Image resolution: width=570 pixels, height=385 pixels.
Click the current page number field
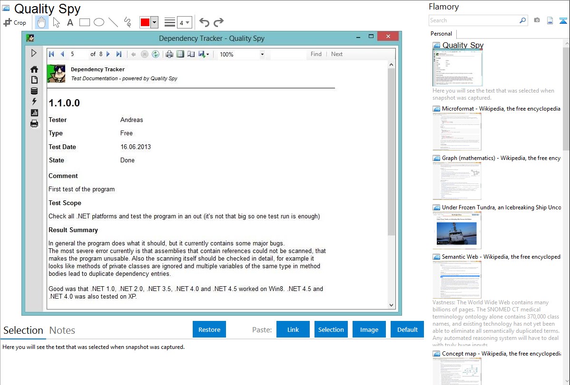78,54
